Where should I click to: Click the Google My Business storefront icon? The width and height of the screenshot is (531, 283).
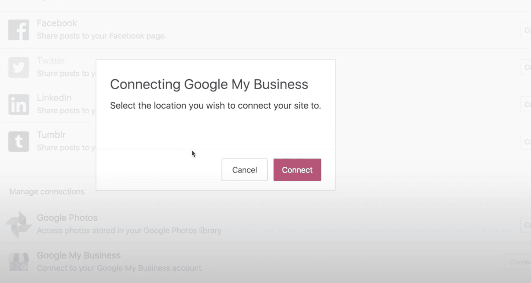click(19, 262)
